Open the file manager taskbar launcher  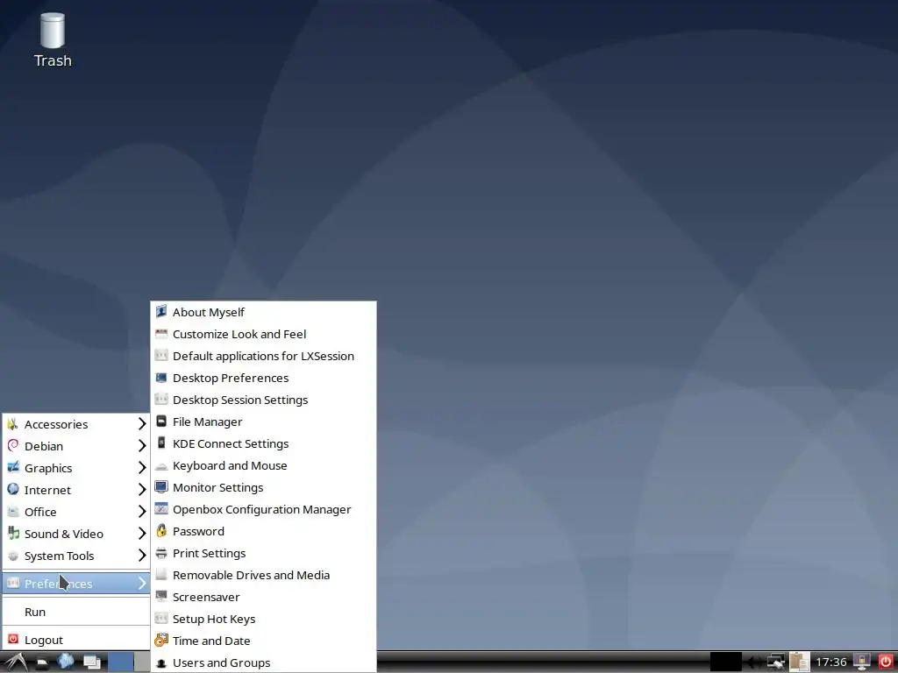point(42,662)
